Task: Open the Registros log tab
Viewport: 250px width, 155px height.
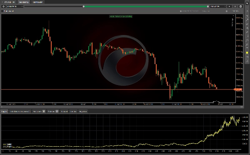Action: (x=83, y=111)
